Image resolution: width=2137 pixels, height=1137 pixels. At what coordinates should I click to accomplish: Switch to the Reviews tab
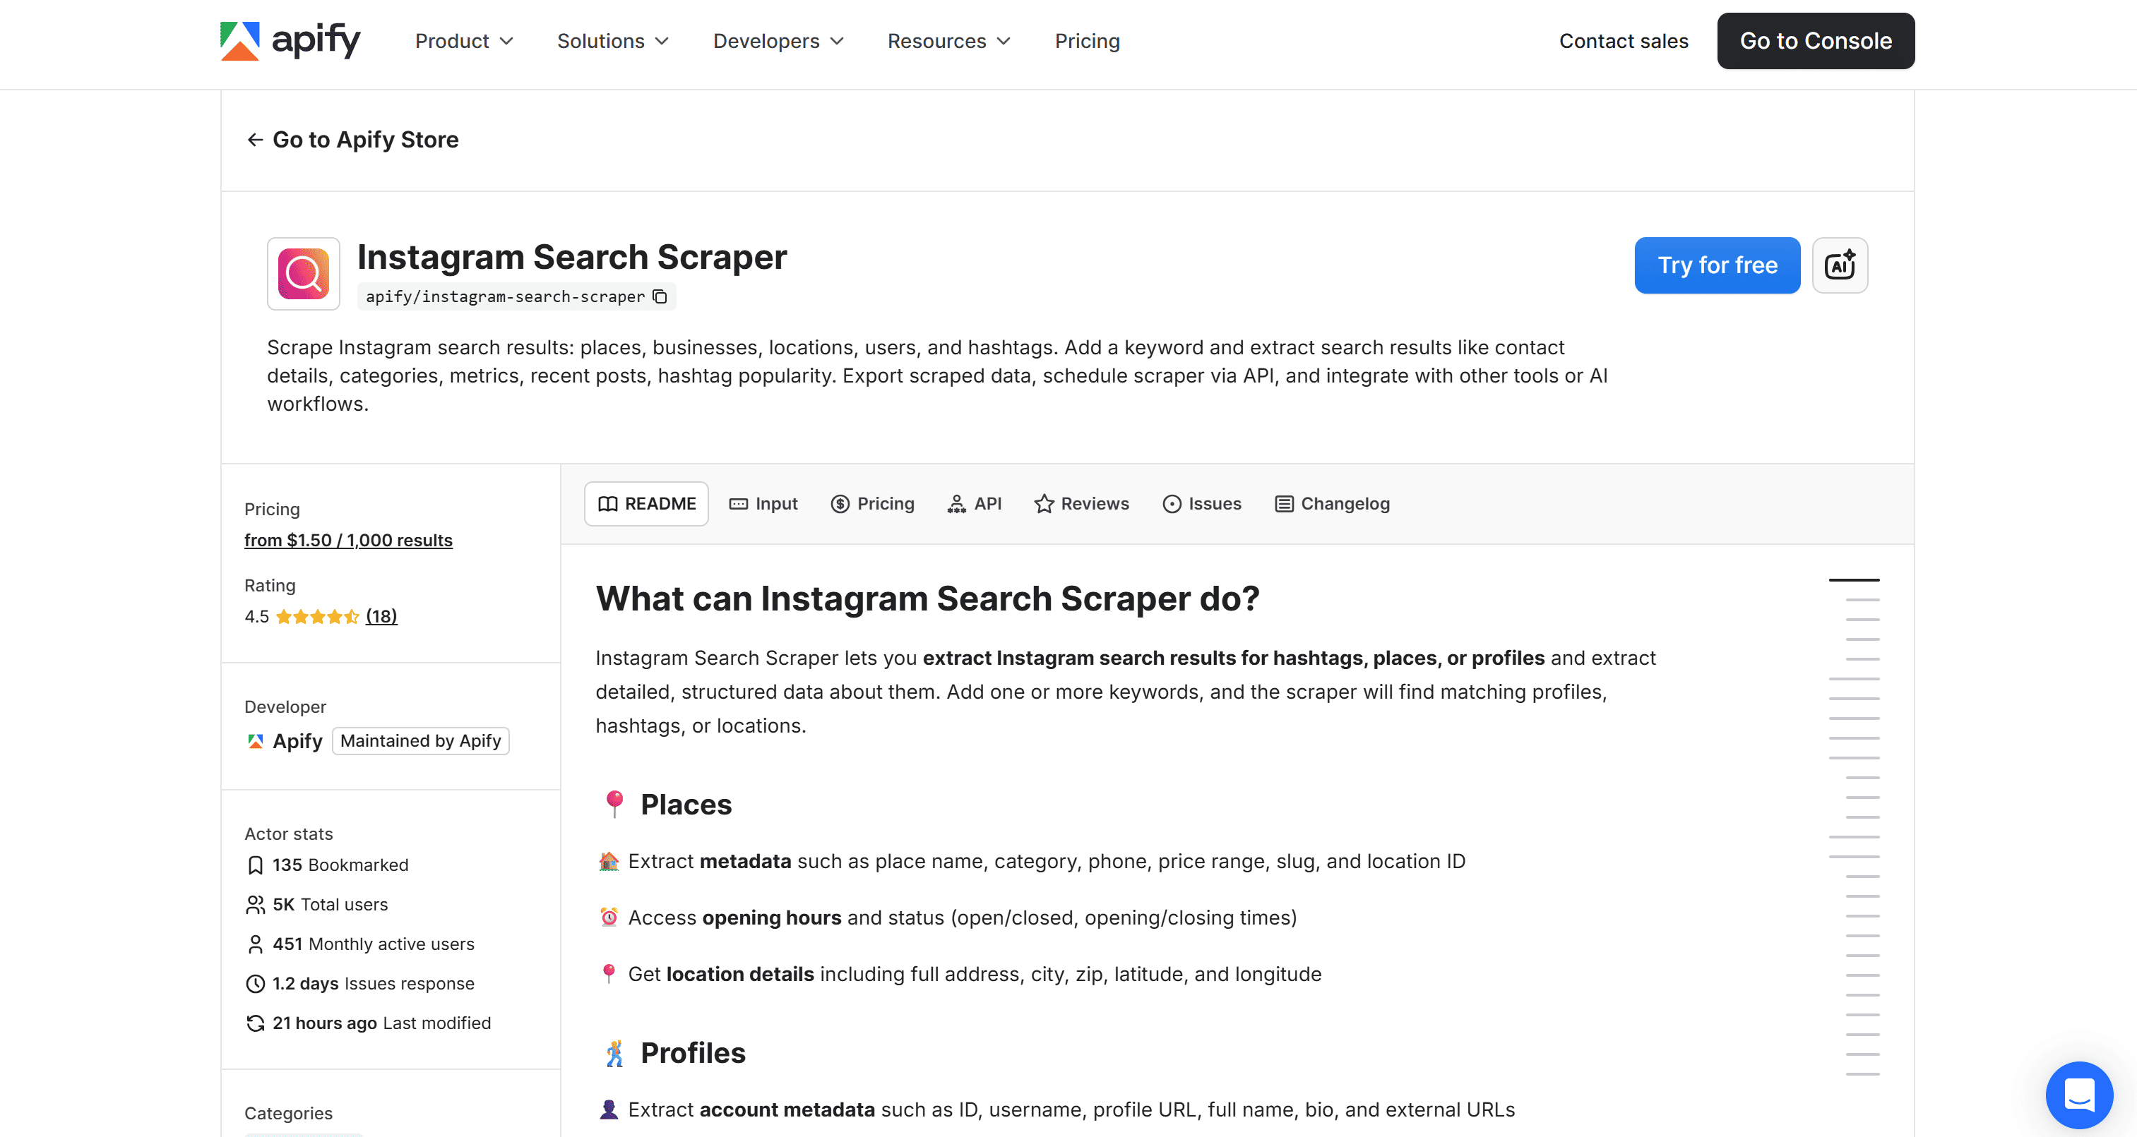pos(1082,503)
